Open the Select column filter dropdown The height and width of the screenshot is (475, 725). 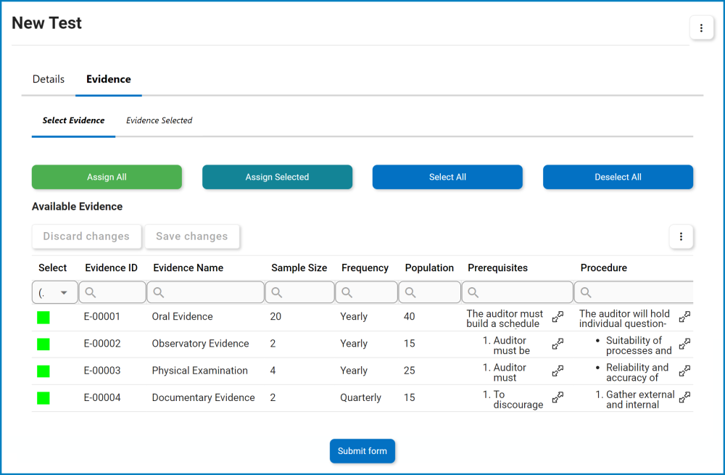click(x=55, y=292)
